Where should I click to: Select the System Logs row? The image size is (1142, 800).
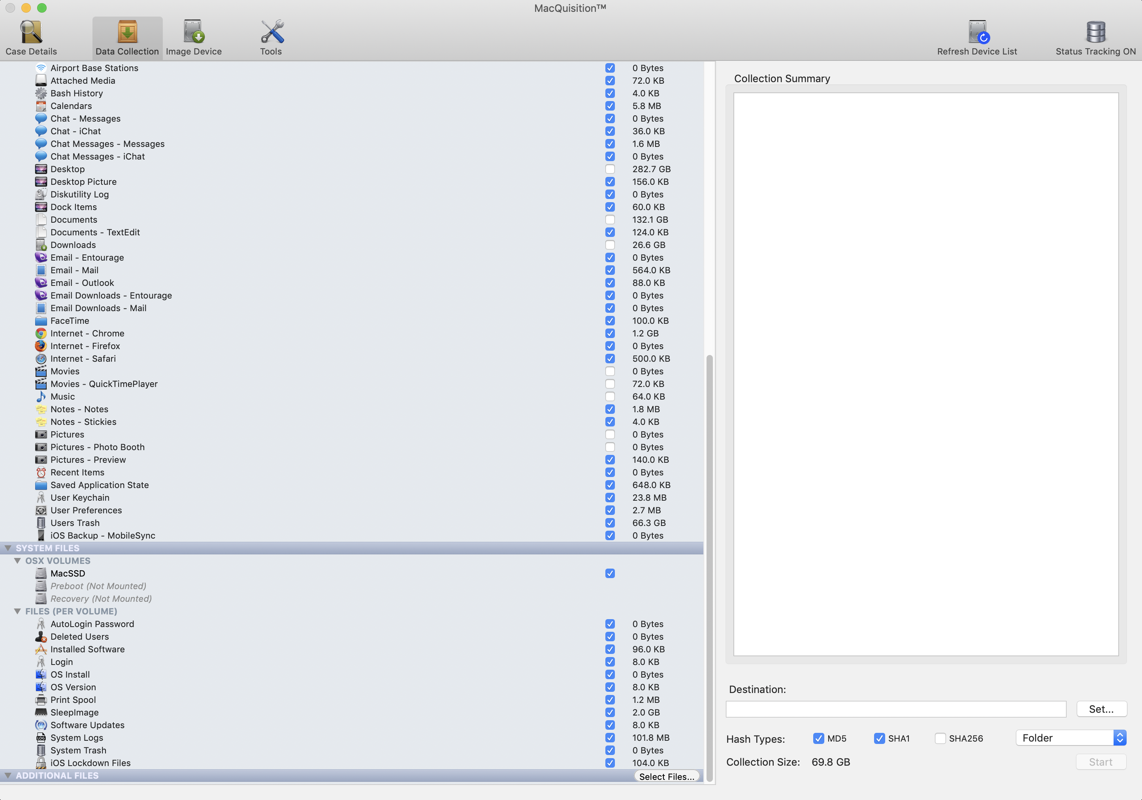[x=352, y=738]
